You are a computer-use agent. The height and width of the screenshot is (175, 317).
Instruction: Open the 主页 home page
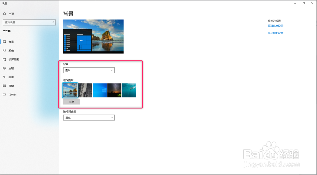click(x=11, y=14)
